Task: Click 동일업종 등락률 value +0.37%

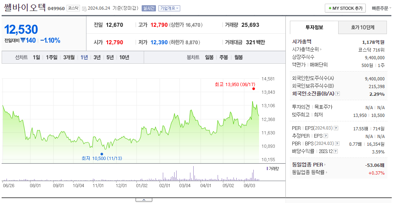Action: point(376,173)
